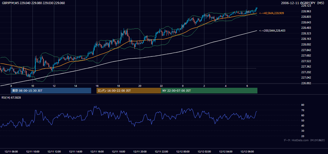The image size is (328, 154).
Task: Click the 12/11 18:00 time label
Action: (x=118, y=152)
